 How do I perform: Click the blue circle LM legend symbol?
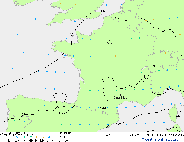click(17, 137)
